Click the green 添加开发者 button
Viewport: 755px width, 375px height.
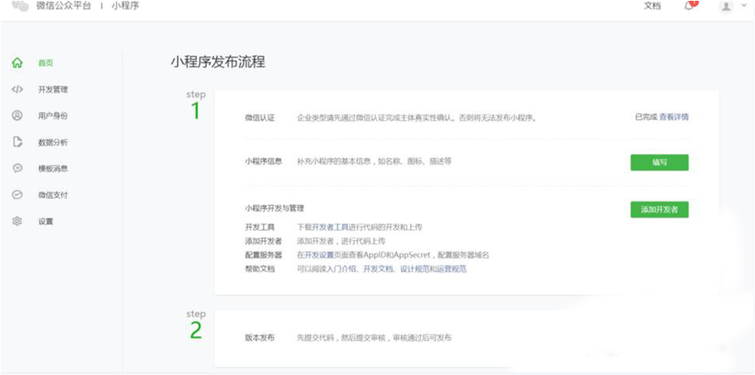point(659,210)
